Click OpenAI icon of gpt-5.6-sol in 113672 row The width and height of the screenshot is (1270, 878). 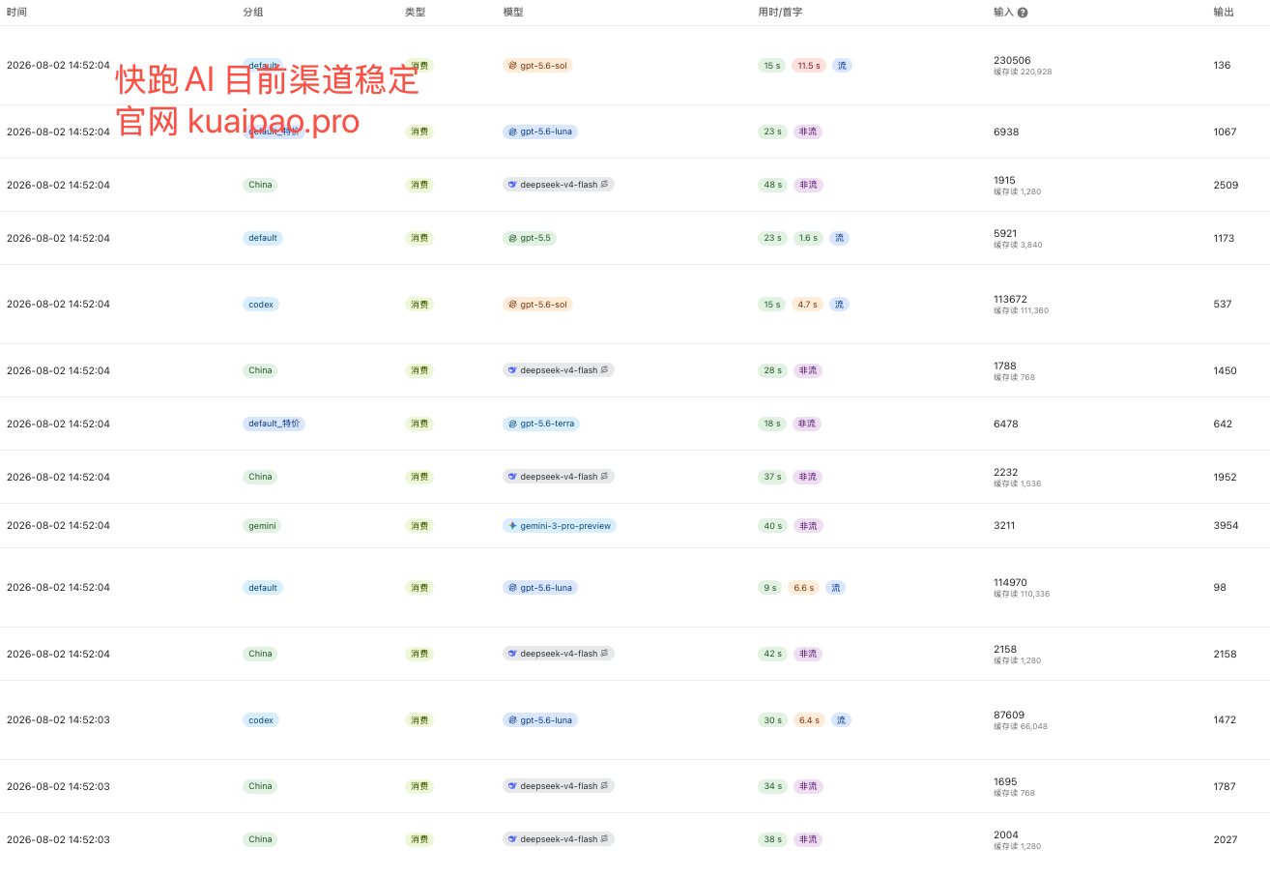pos(512,305)
